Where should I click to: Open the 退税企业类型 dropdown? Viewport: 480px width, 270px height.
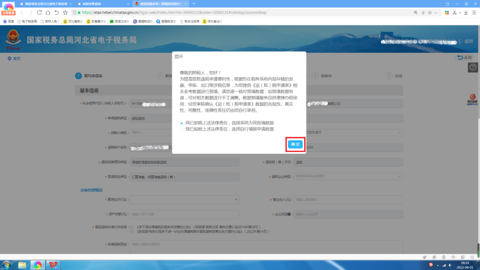[x=348, y=176]
